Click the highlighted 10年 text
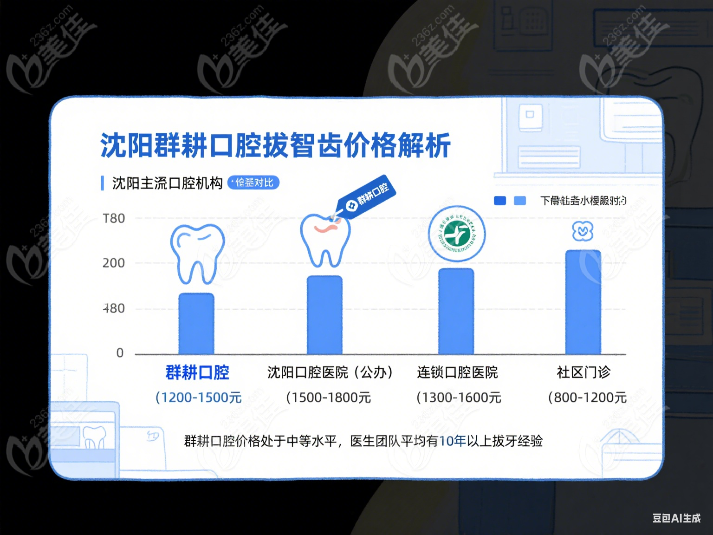Image resolution: width=713 pixels, height=535 pixels. [x=453, y=441]
